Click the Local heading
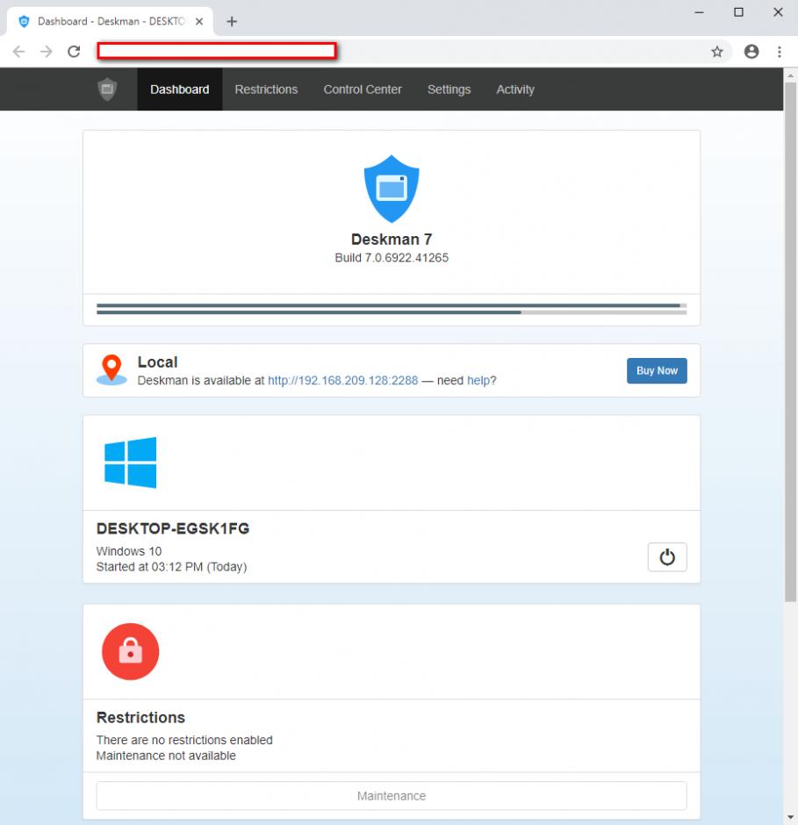Image resolution: width=798 pixels, height=825 pixels. (x=157, y=362)
